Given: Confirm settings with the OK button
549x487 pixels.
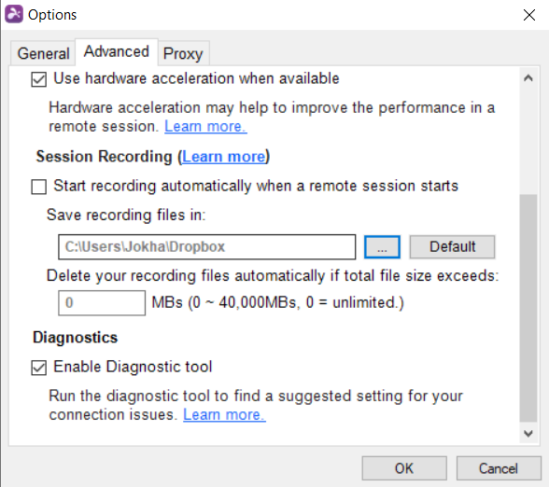Looking at the screenshot, I should click(404, 468).
